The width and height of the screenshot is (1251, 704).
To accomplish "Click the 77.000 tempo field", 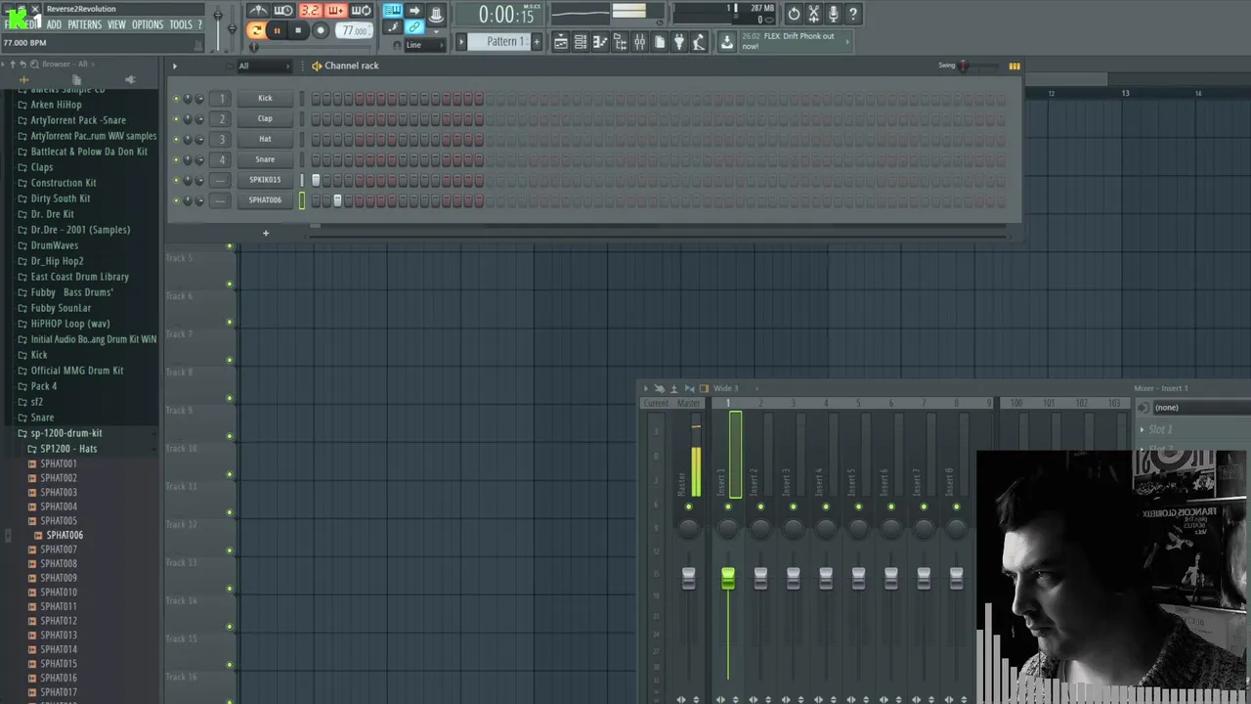I will point(355,30).
